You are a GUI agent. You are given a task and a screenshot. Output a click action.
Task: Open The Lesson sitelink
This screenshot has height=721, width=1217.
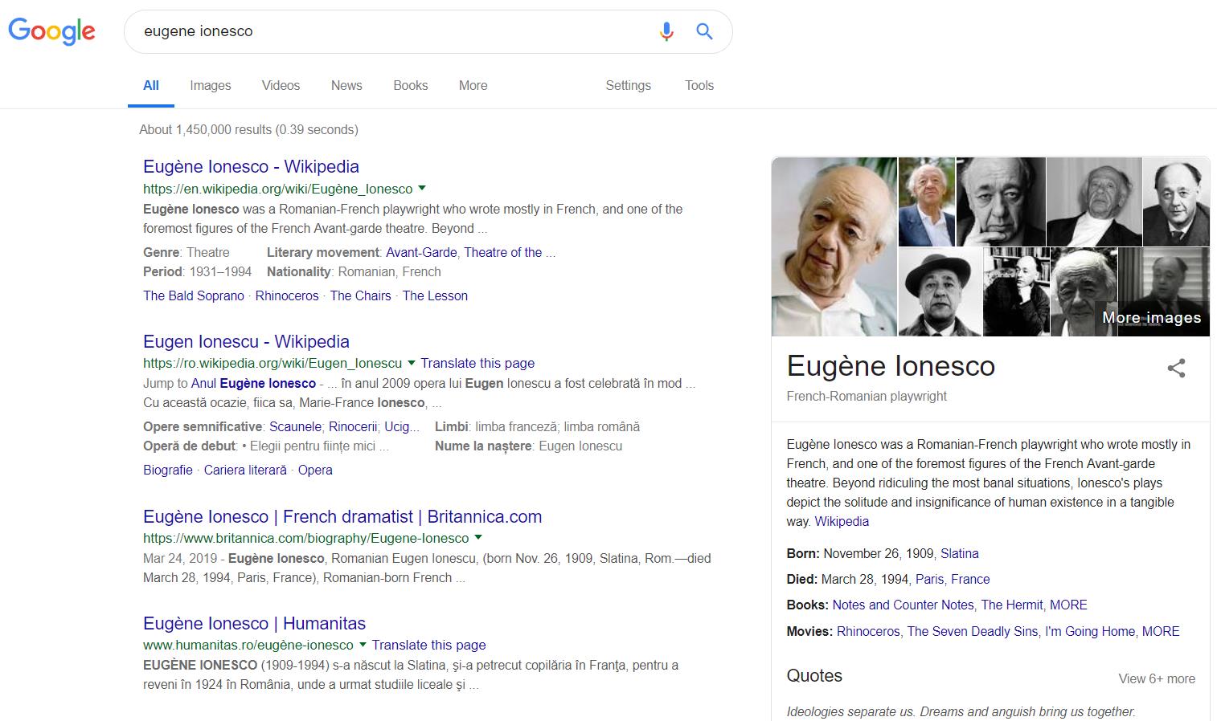pos(435,295)
